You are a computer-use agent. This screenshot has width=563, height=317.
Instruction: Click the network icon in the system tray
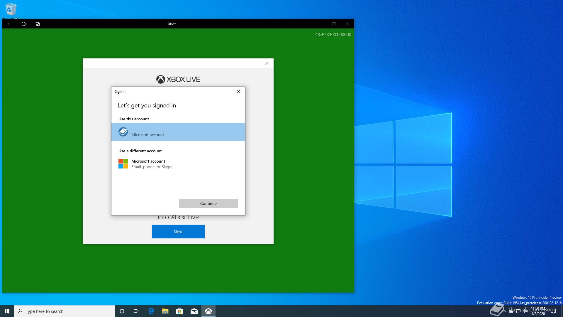pyautogui.click(x=518, y=311)
